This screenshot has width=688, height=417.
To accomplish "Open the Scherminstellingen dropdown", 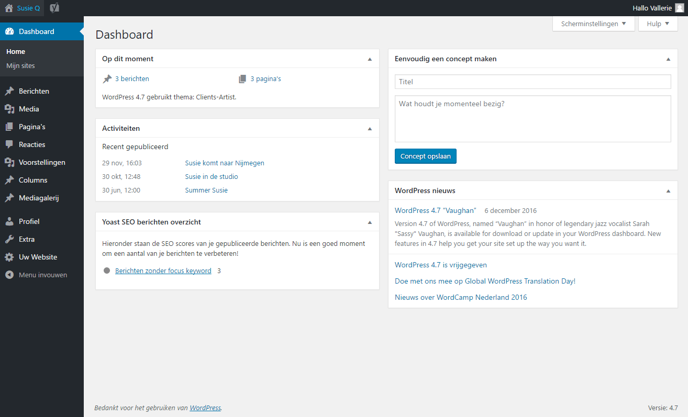I will click(594, 24).
